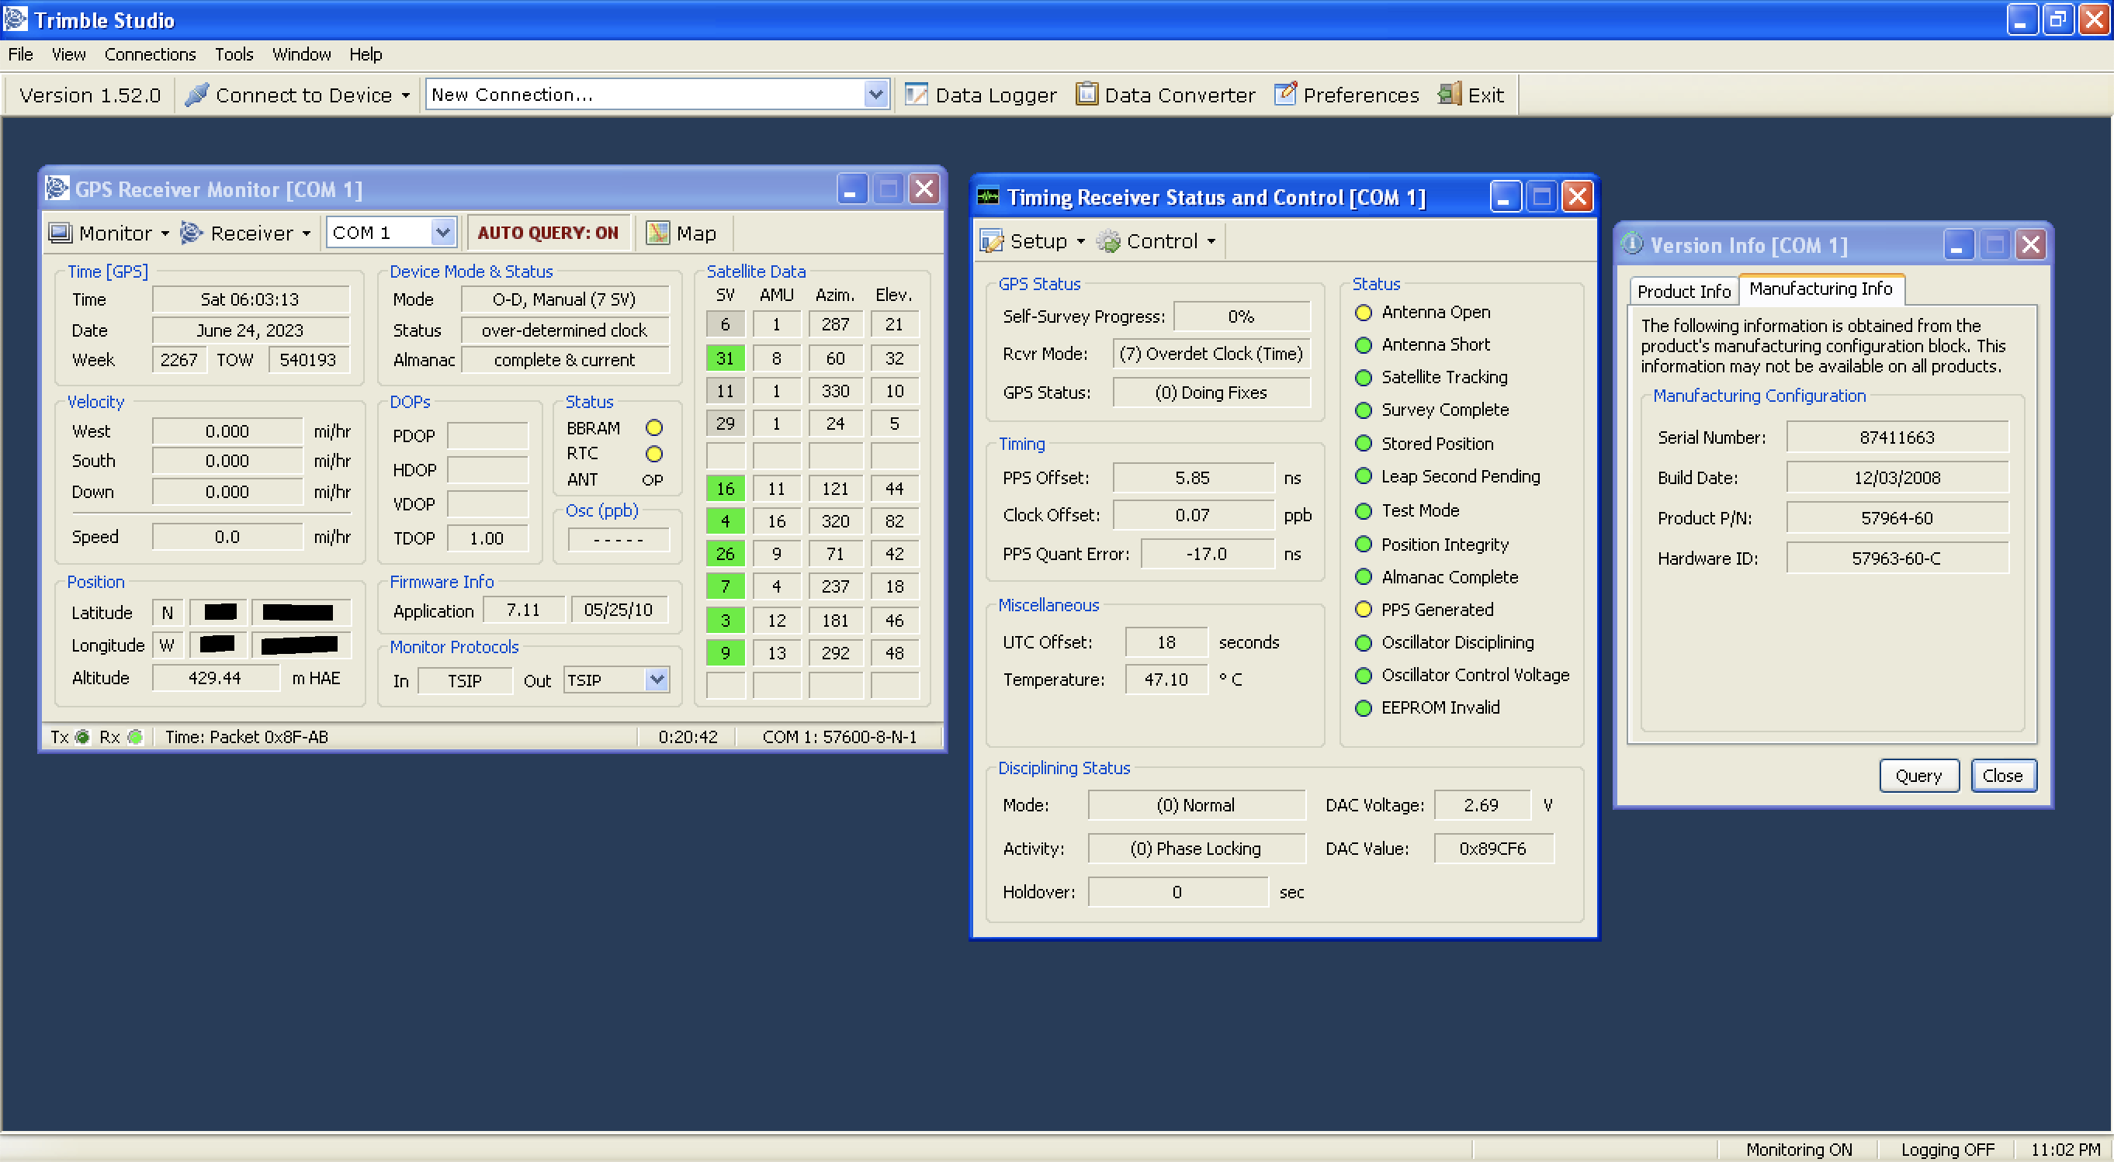The width and height of the screenshot is (2114, 1162).
Task: Expand the Setup menu arrow
Action: 1080,241
